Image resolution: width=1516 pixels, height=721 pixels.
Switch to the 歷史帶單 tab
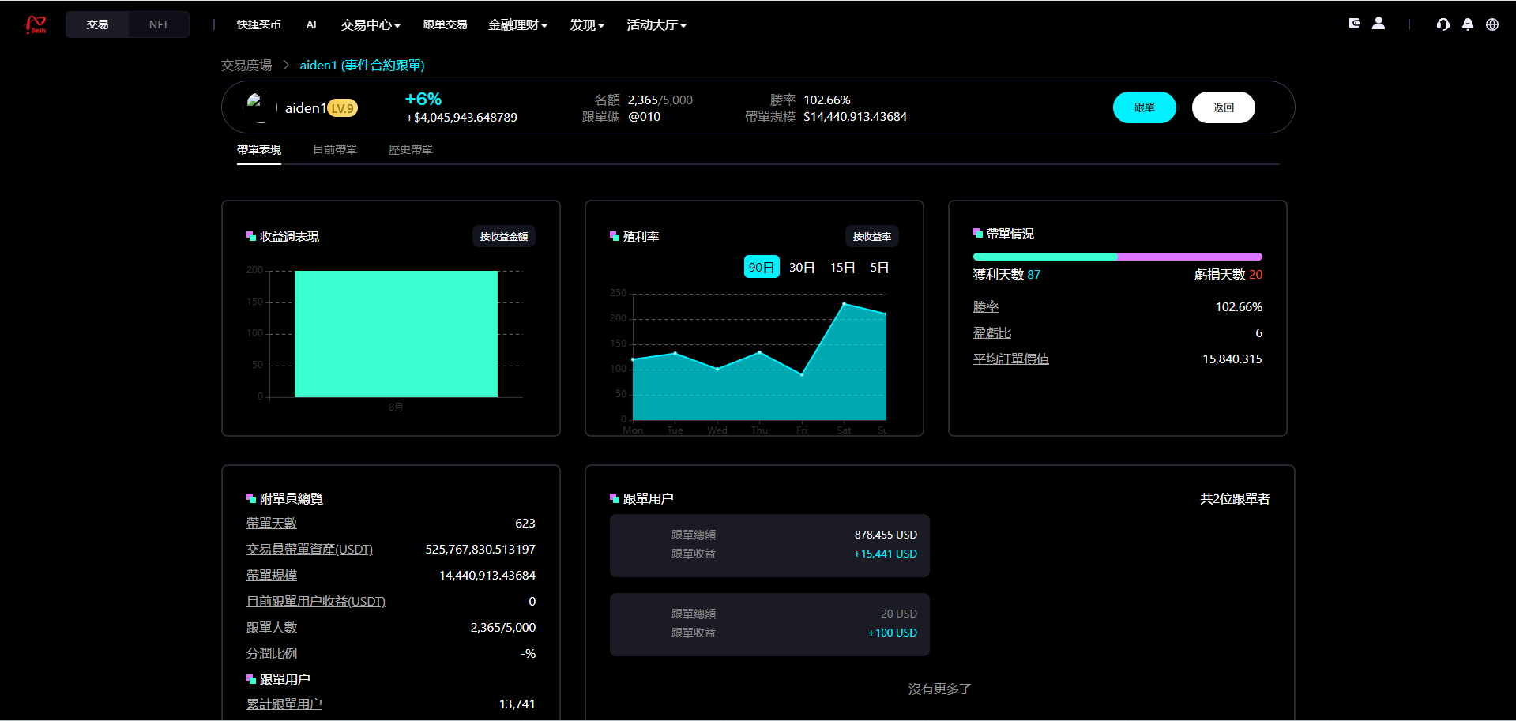click(x=410, y=148)
